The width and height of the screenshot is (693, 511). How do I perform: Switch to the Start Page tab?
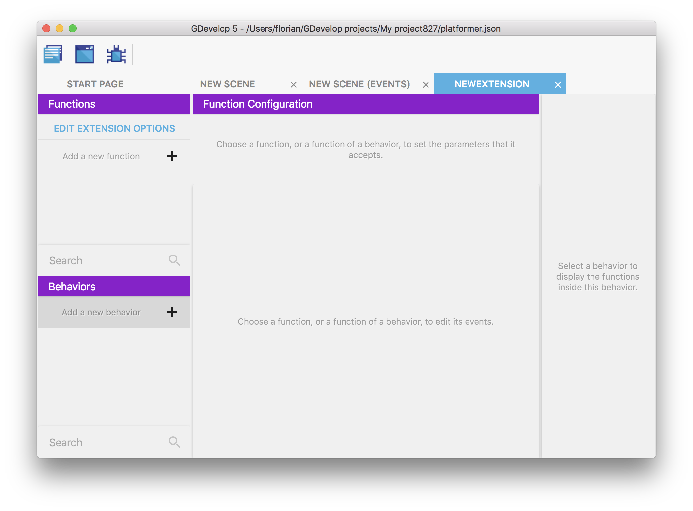[95, 84]
